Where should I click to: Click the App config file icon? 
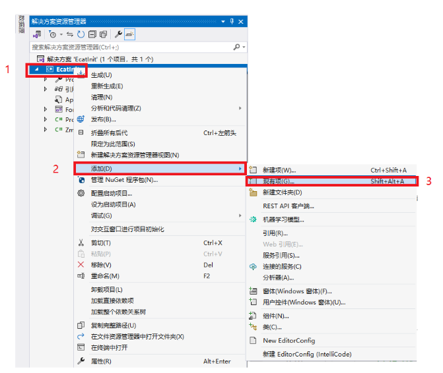[59, 100]
